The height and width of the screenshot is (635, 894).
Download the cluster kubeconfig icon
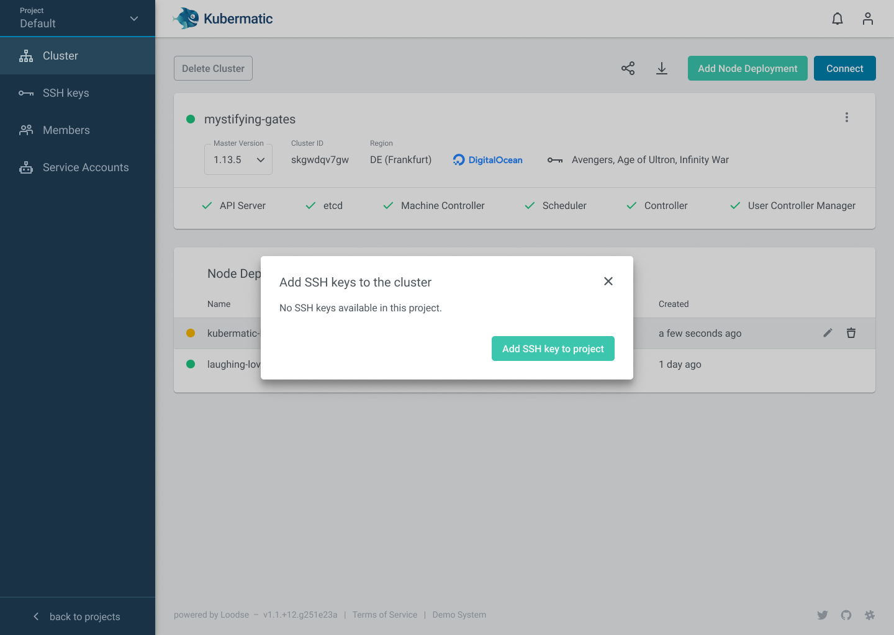coord(661,68)
